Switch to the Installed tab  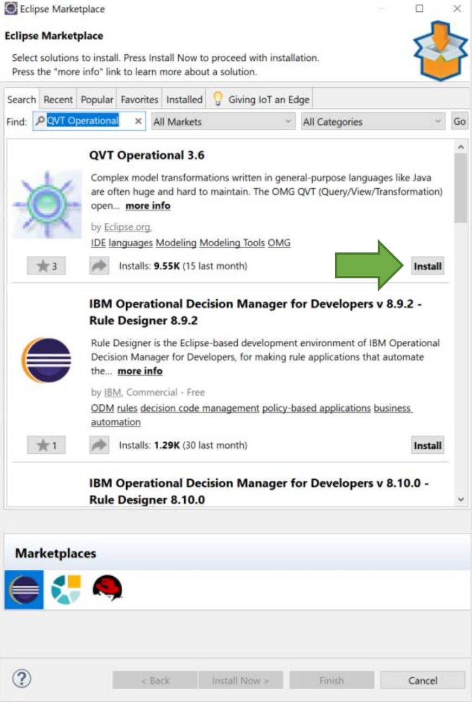coord(184,100)
